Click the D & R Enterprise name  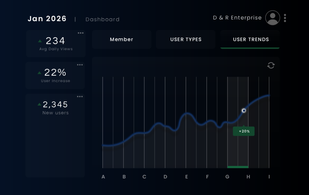[x=237, y=18]
